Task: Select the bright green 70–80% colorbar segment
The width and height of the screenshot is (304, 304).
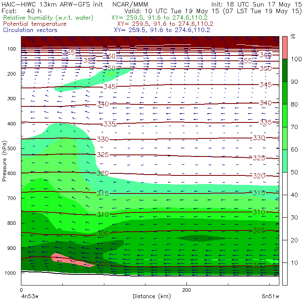Action: click(x=285, y=116)
